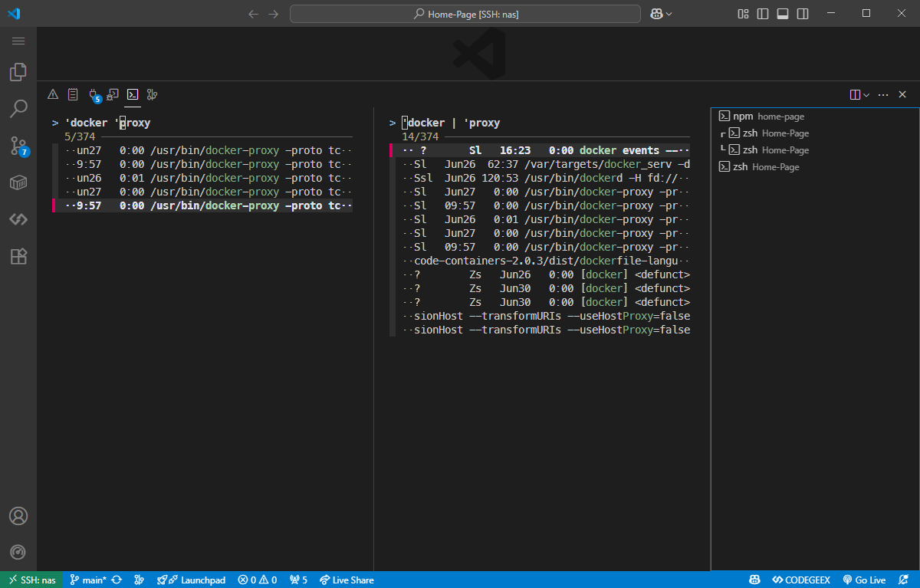Open the Extensions view
920x588 pixels.
tap(18, 256)
